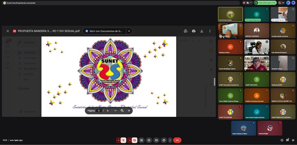Select SUNET Secretaria General Cal tile
297x145 pixels.
pyautogui.click(x=230, y=79)
